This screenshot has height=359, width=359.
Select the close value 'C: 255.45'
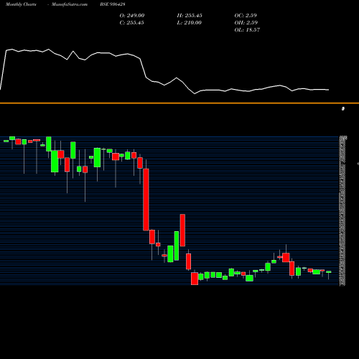(x=131, y=23)
